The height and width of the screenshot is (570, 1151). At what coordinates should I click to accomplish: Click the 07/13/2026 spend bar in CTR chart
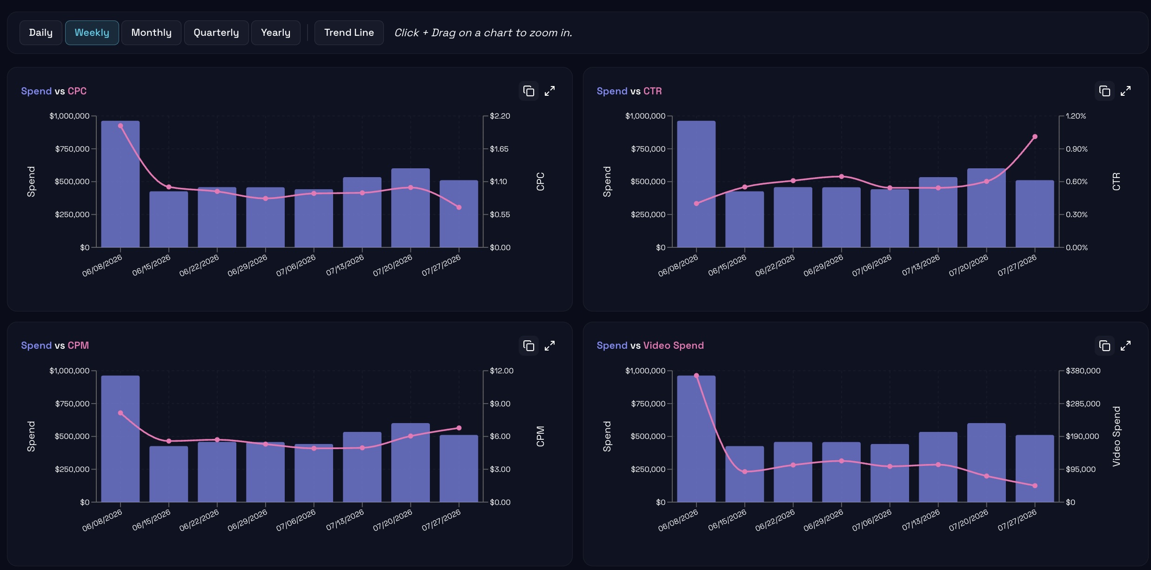pos(938,212)
